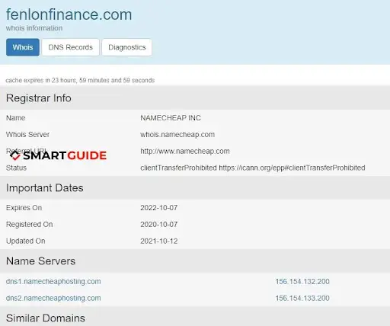Image resolution: width=390 pixels, height=326 pixels.
Task: Click the IP address 156.154.133.200
Action: 302,298
